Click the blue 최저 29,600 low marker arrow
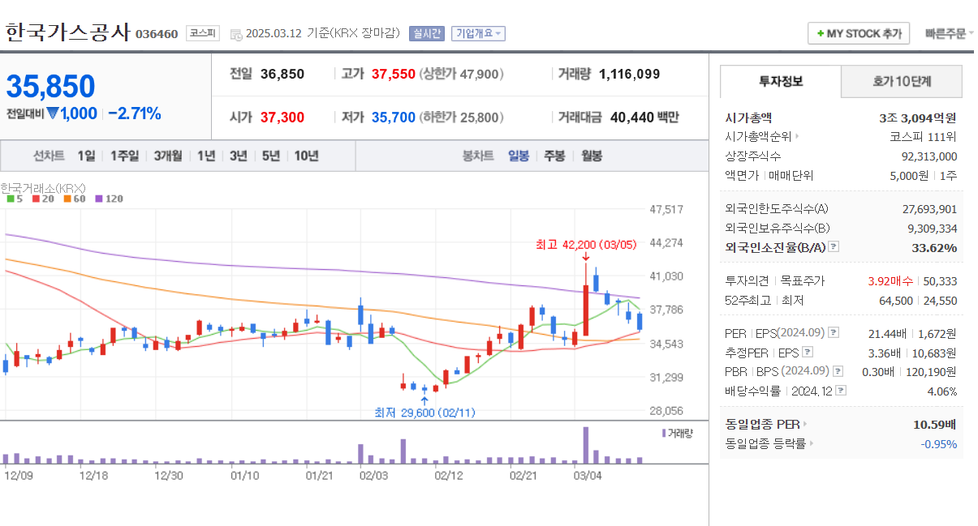This screenshot has height=526, width=978. (x=424, y=400)
